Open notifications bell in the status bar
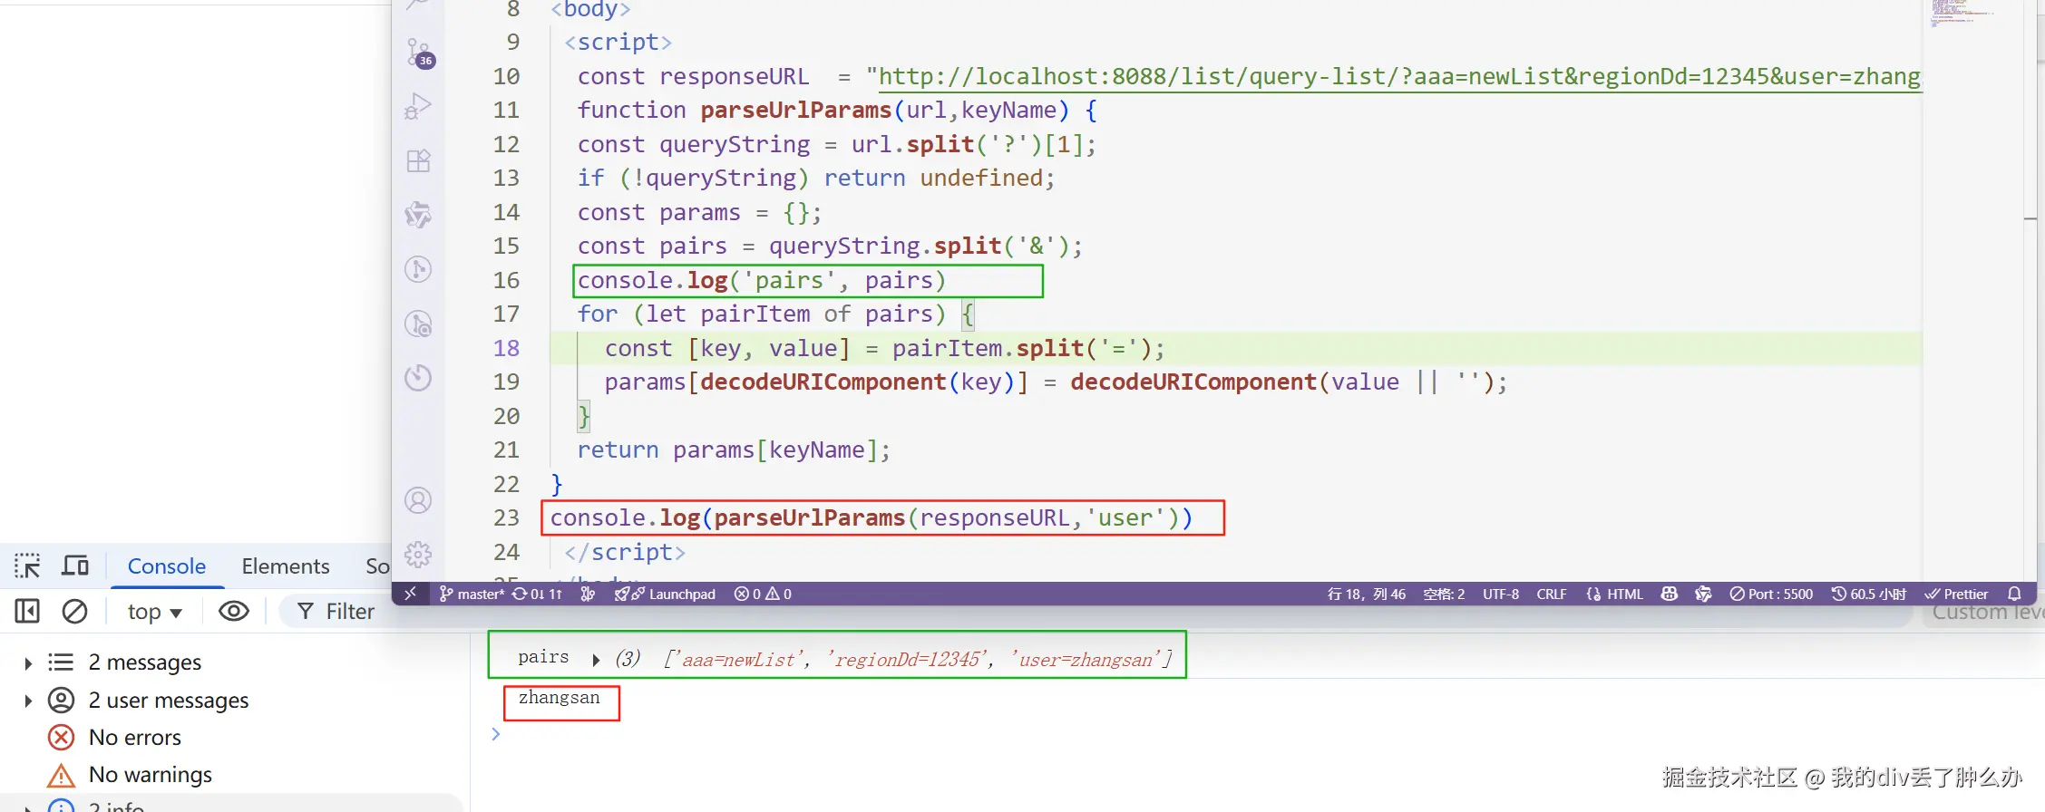Viewport: 2045px width, 812px height. click(x=2014, y=594)
